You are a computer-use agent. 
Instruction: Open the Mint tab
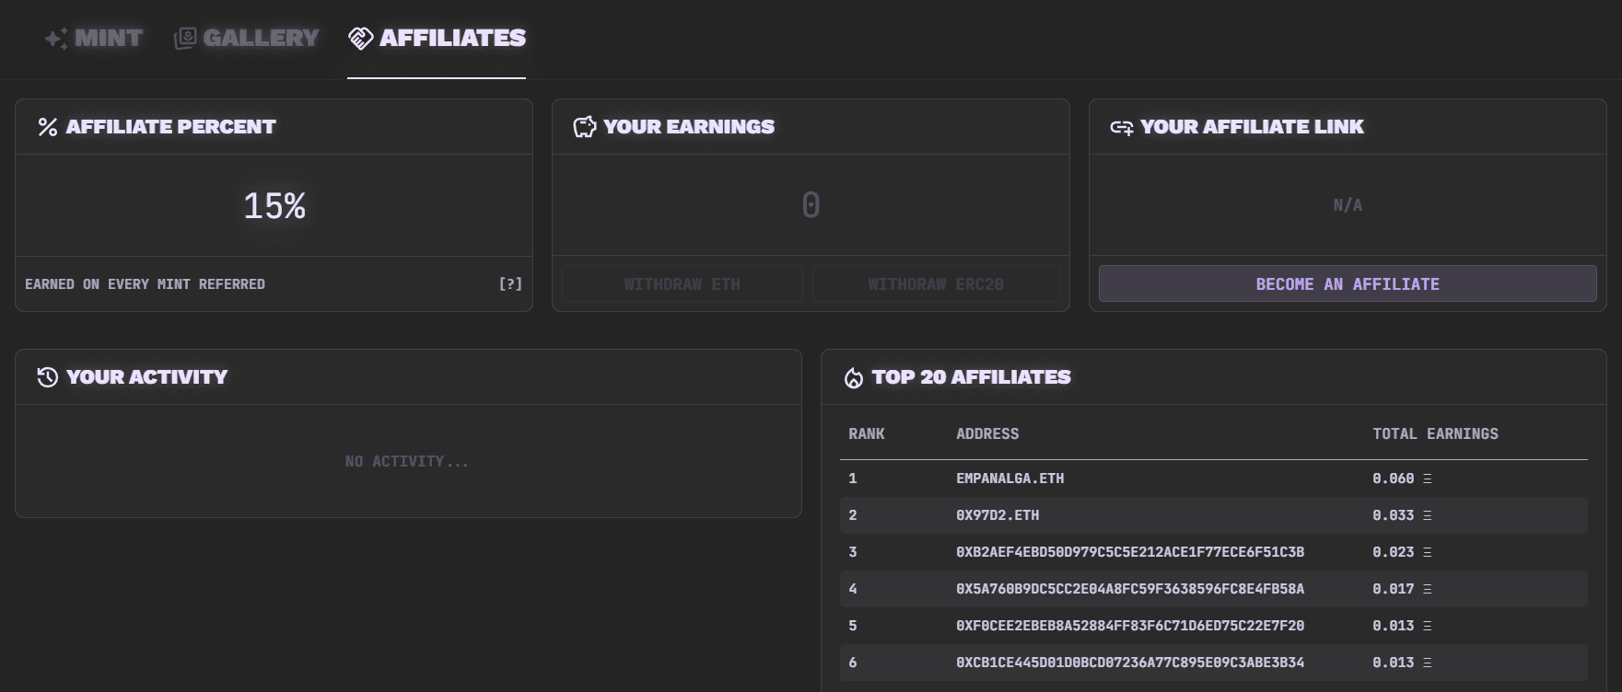(x=108, y=39)
